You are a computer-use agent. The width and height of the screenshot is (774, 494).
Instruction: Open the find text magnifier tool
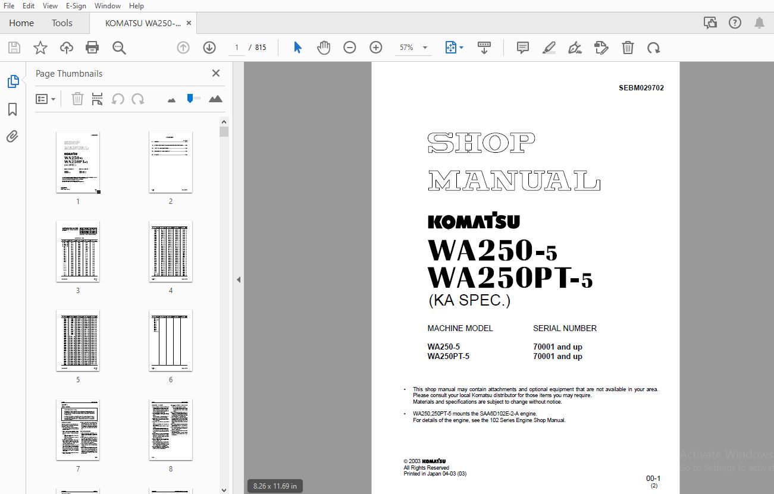[x=119, y=48]
